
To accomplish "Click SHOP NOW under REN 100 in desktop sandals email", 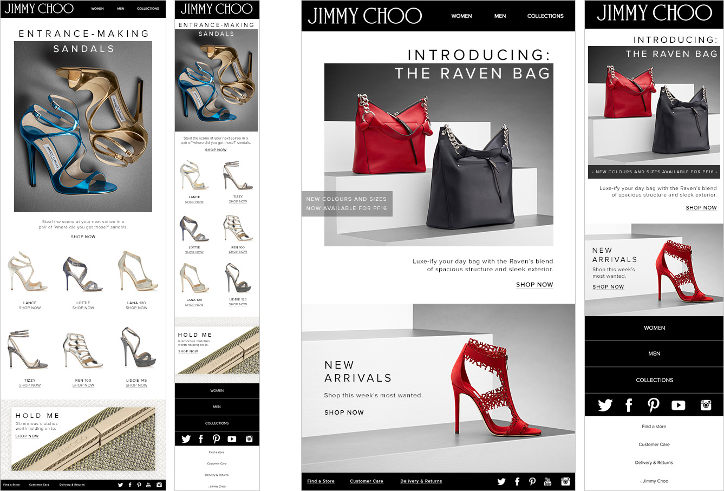I will (83, 385).
